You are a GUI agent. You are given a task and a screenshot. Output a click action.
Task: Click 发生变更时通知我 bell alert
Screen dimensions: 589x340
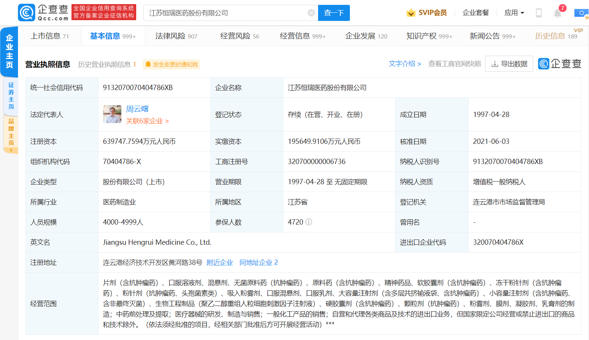tap(171, 65)
